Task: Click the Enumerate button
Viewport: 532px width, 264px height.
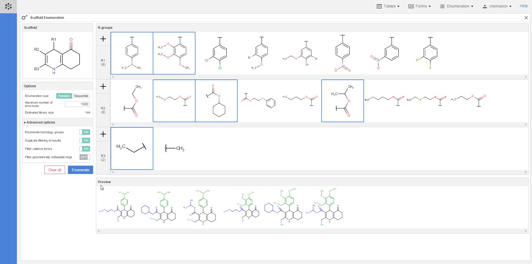Action: (x=80, y=170)
